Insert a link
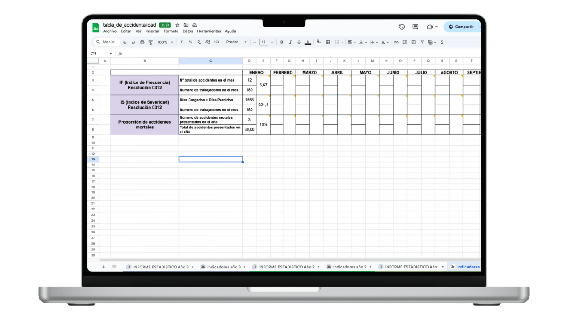The image size is (568, 319). (396, 42)
